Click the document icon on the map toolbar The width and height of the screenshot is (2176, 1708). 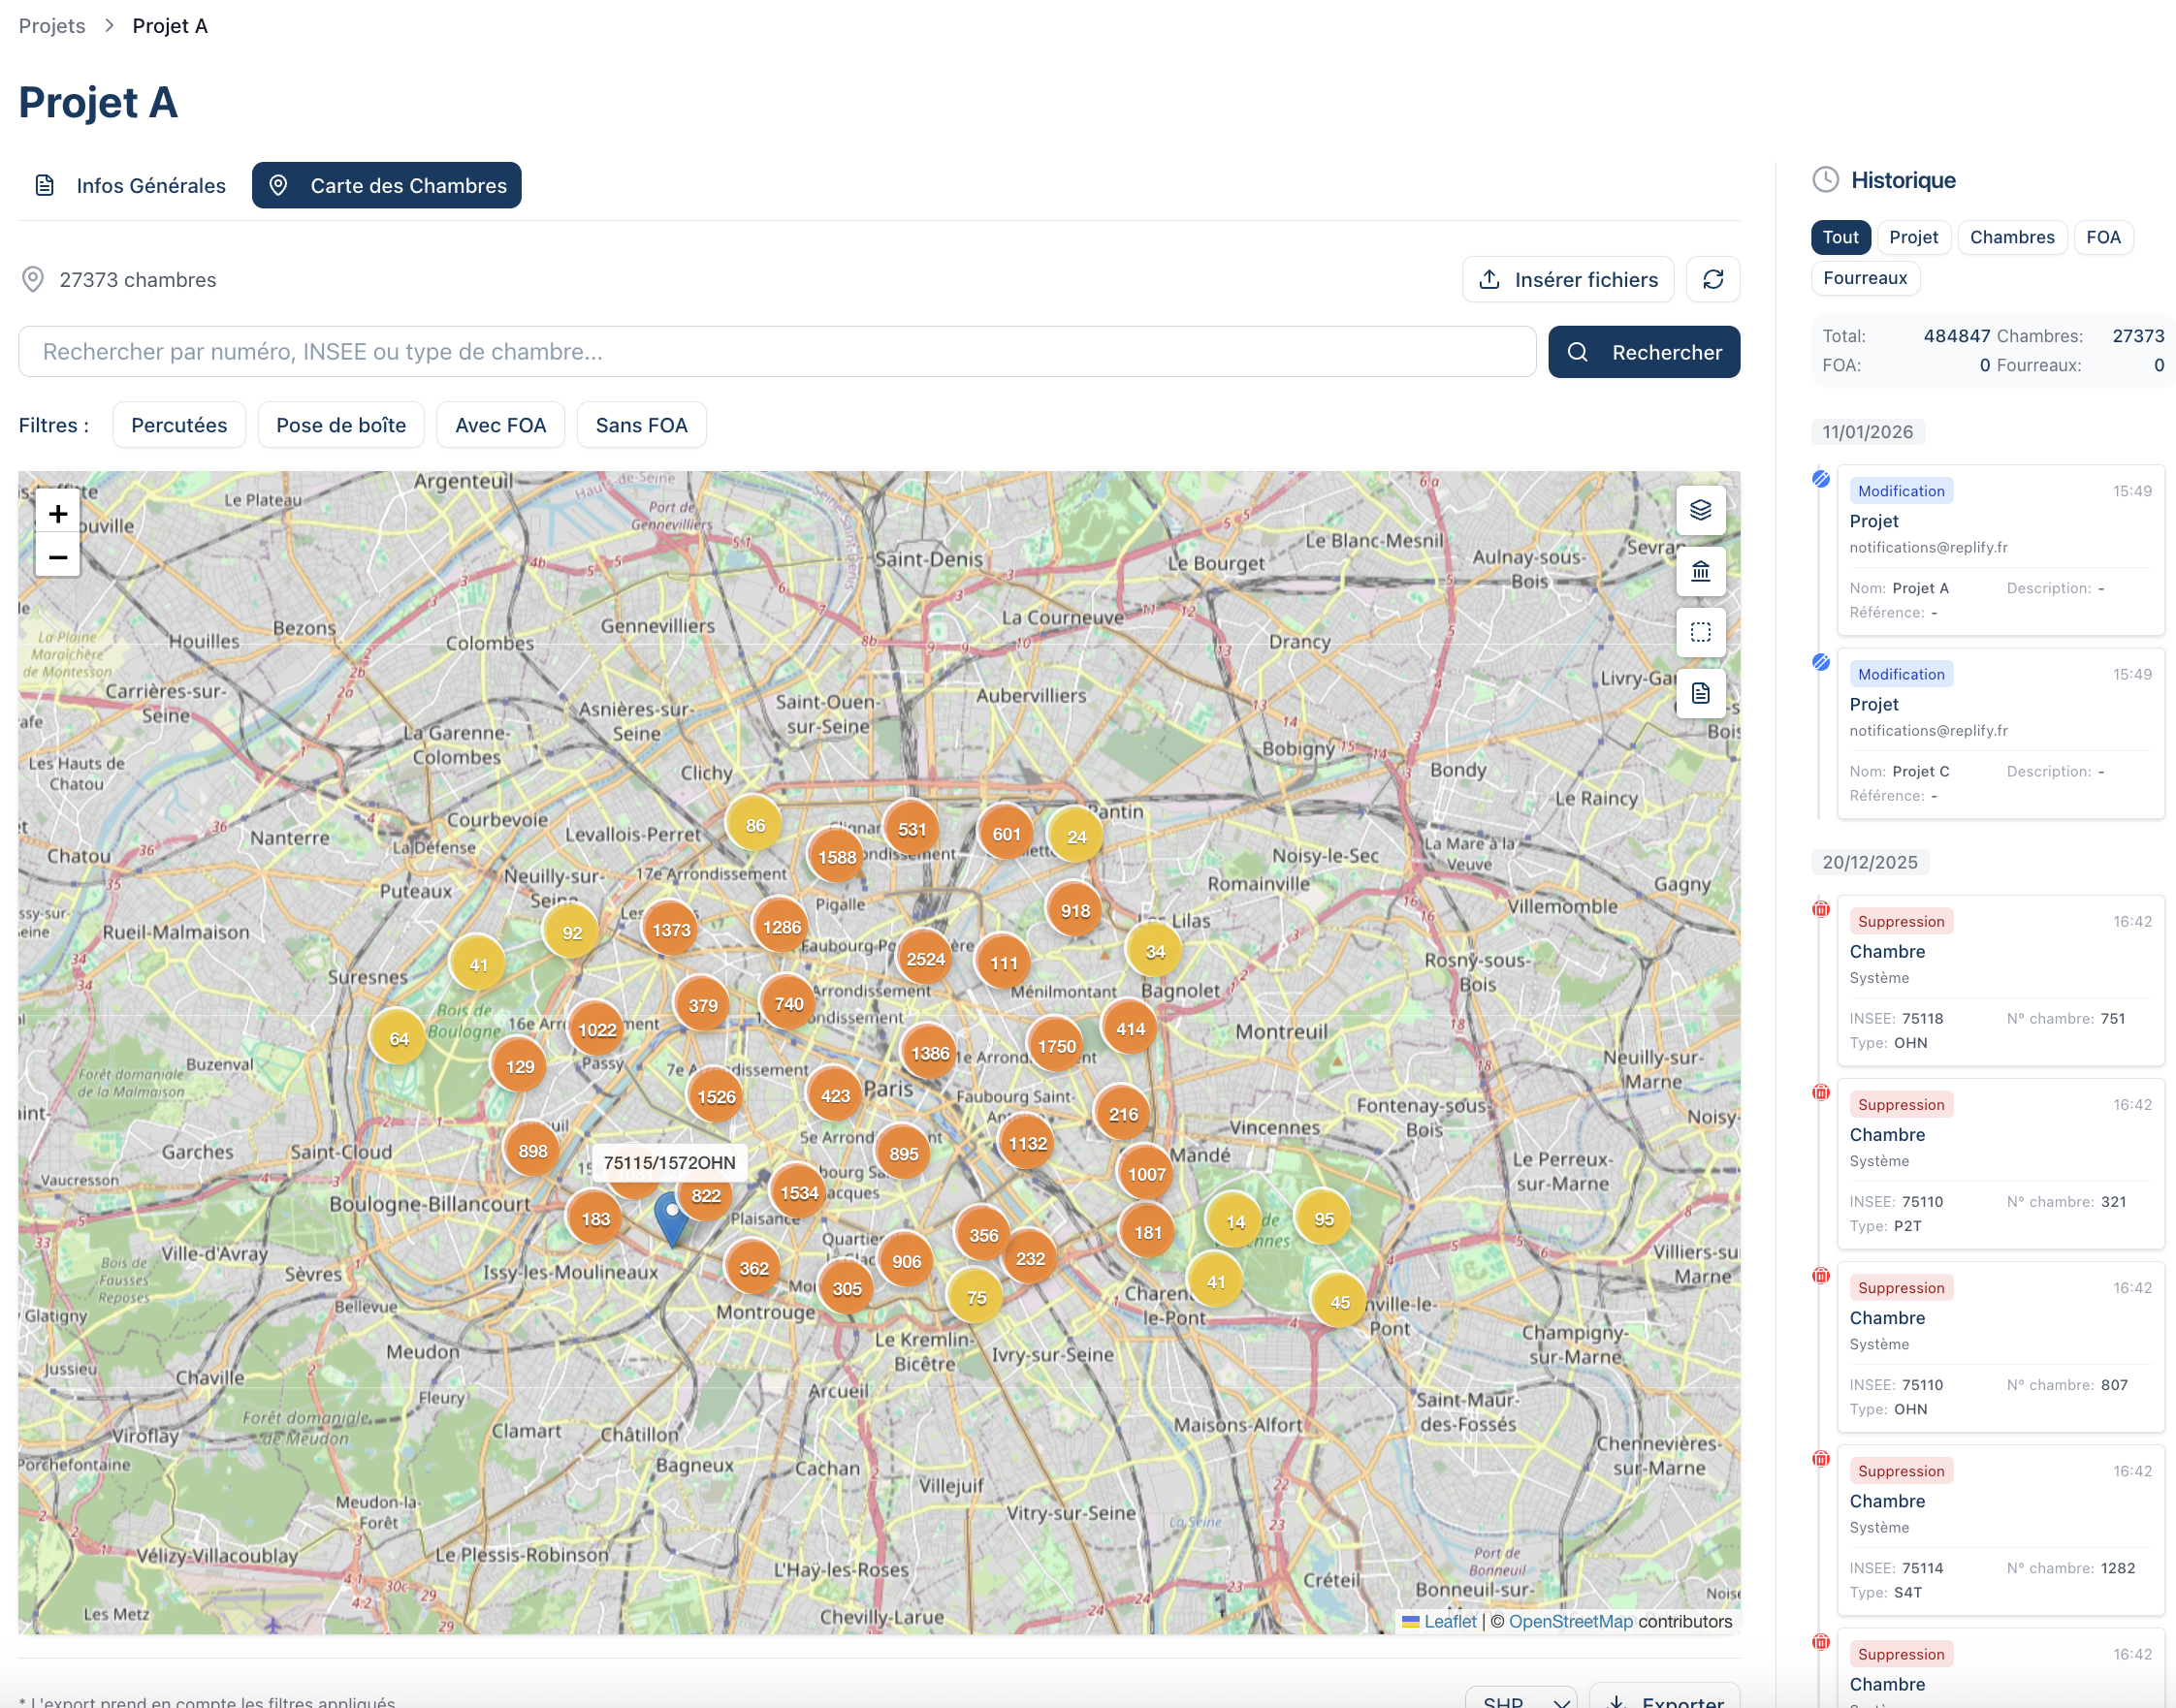1700,693
